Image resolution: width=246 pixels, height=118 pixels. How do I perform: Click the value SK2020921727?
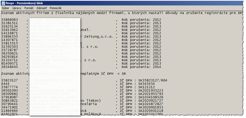pyautogui.click(x=151, y=101)
